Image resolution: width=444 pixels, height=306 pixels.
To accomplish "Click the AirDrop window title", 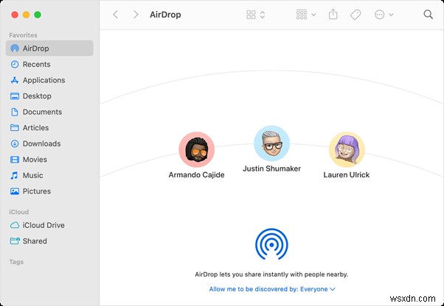I will pos(165,15).
